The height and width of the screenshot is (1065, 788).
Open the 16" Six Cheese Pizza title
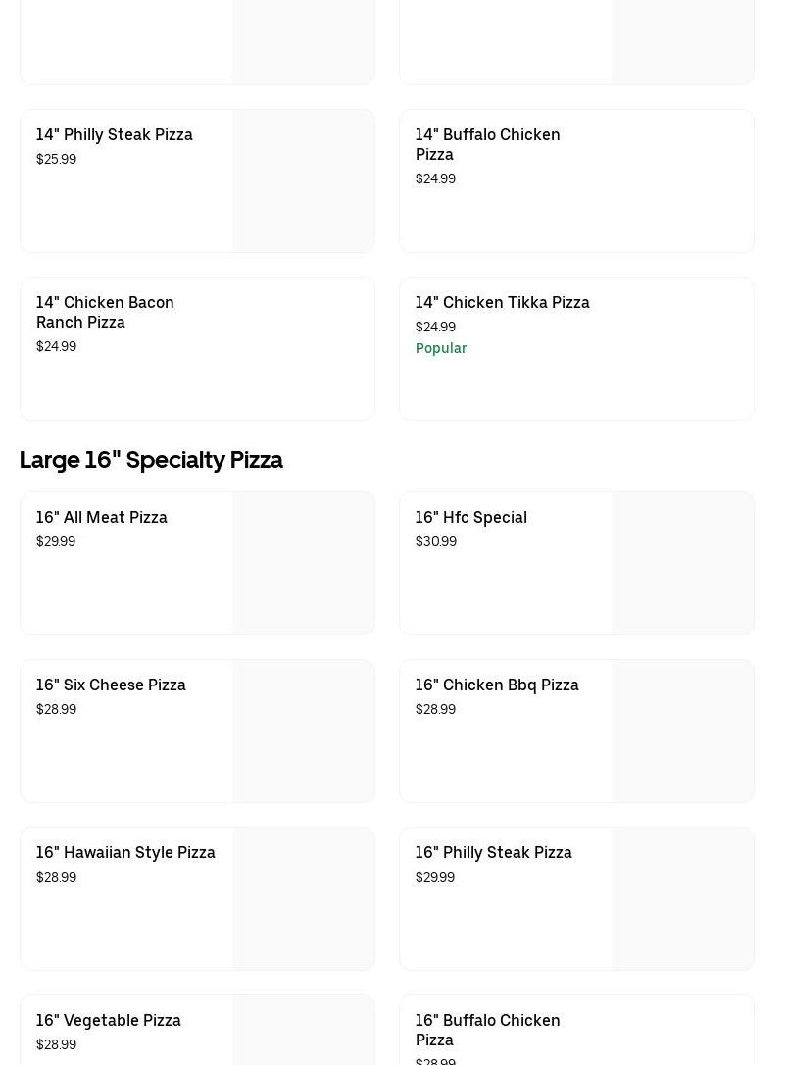[111, 685]
